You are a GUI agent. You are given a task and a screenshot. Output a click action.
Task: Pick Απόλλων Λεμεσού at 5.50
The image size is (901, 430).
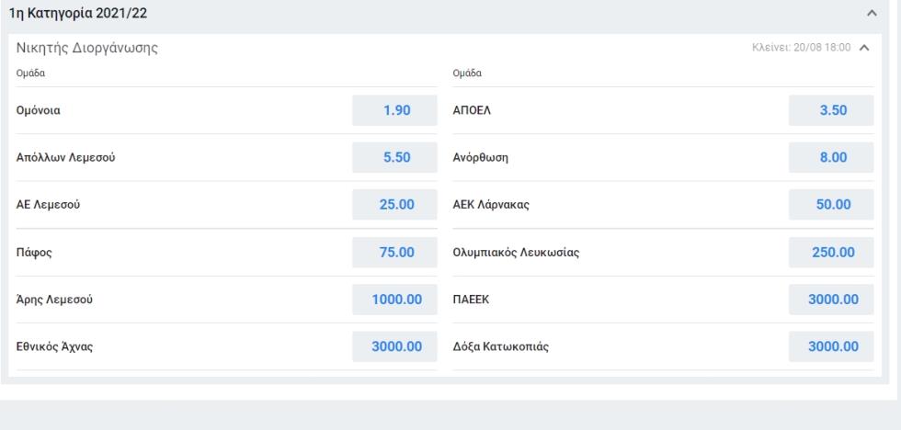[394, 157]
